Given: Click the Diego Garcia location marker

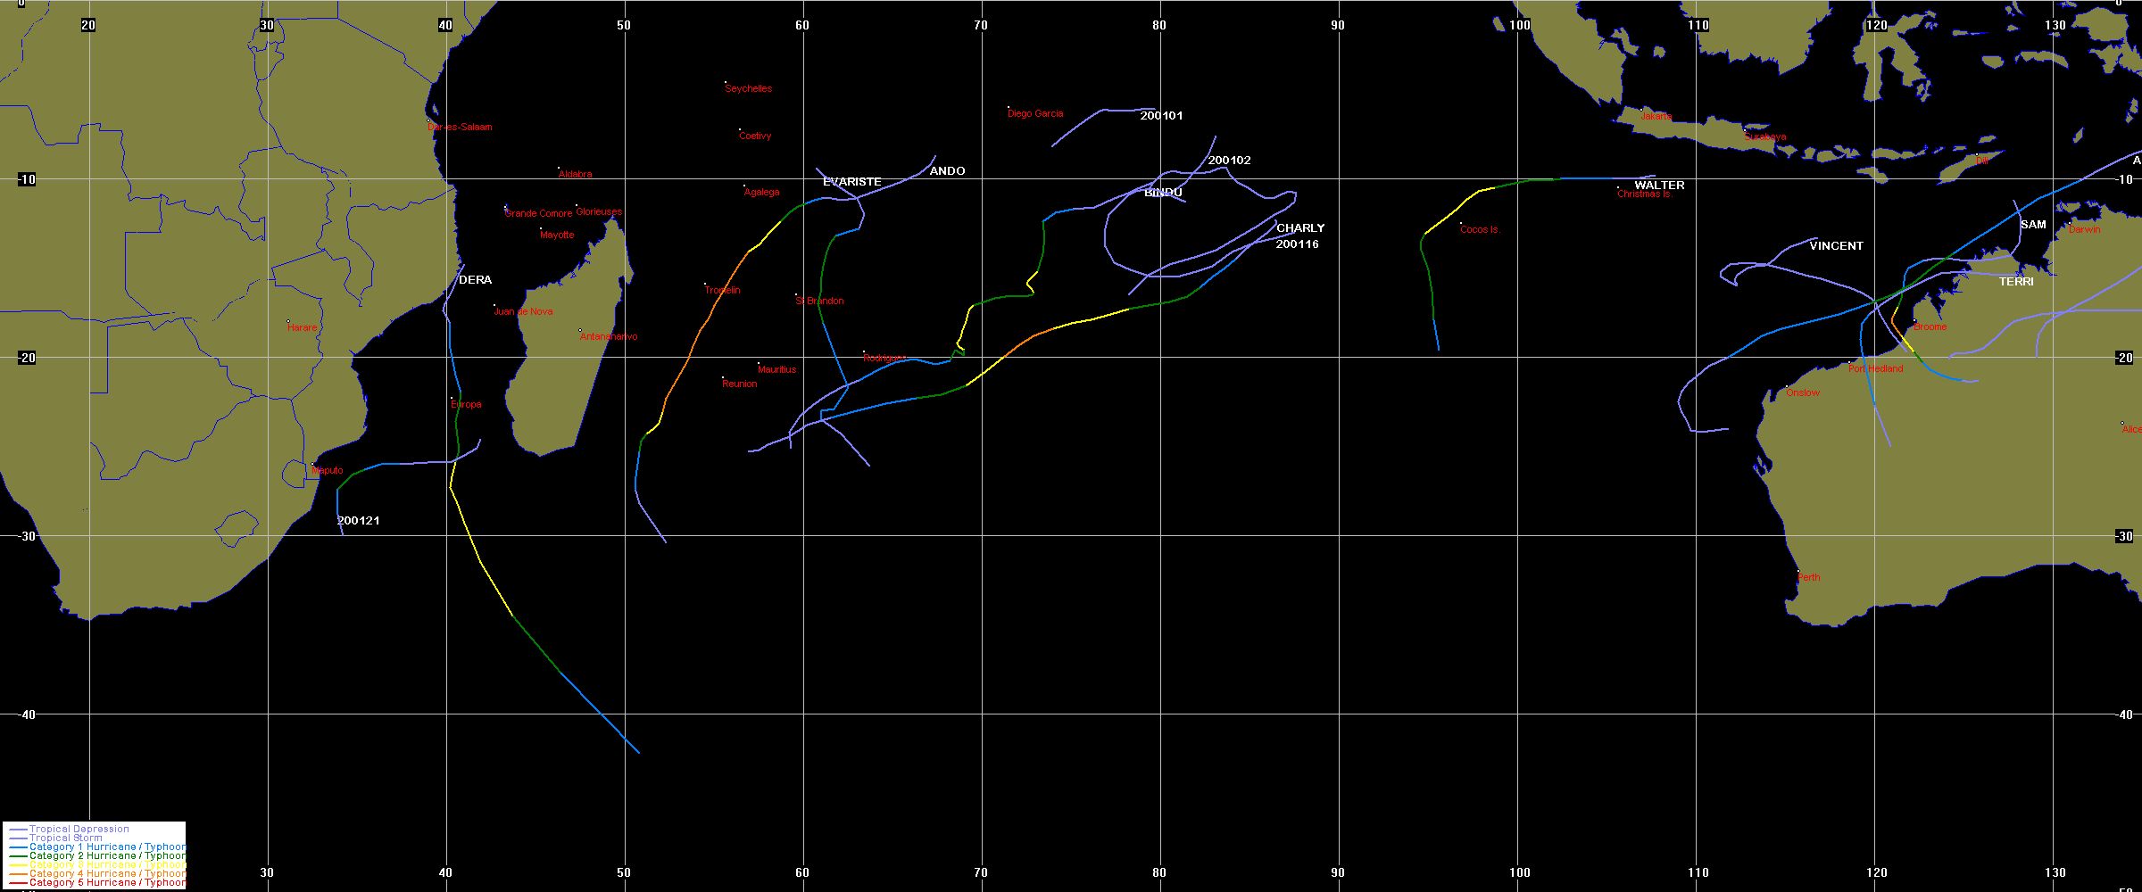Looking at the screenshot, I should tap(1009, 108).
